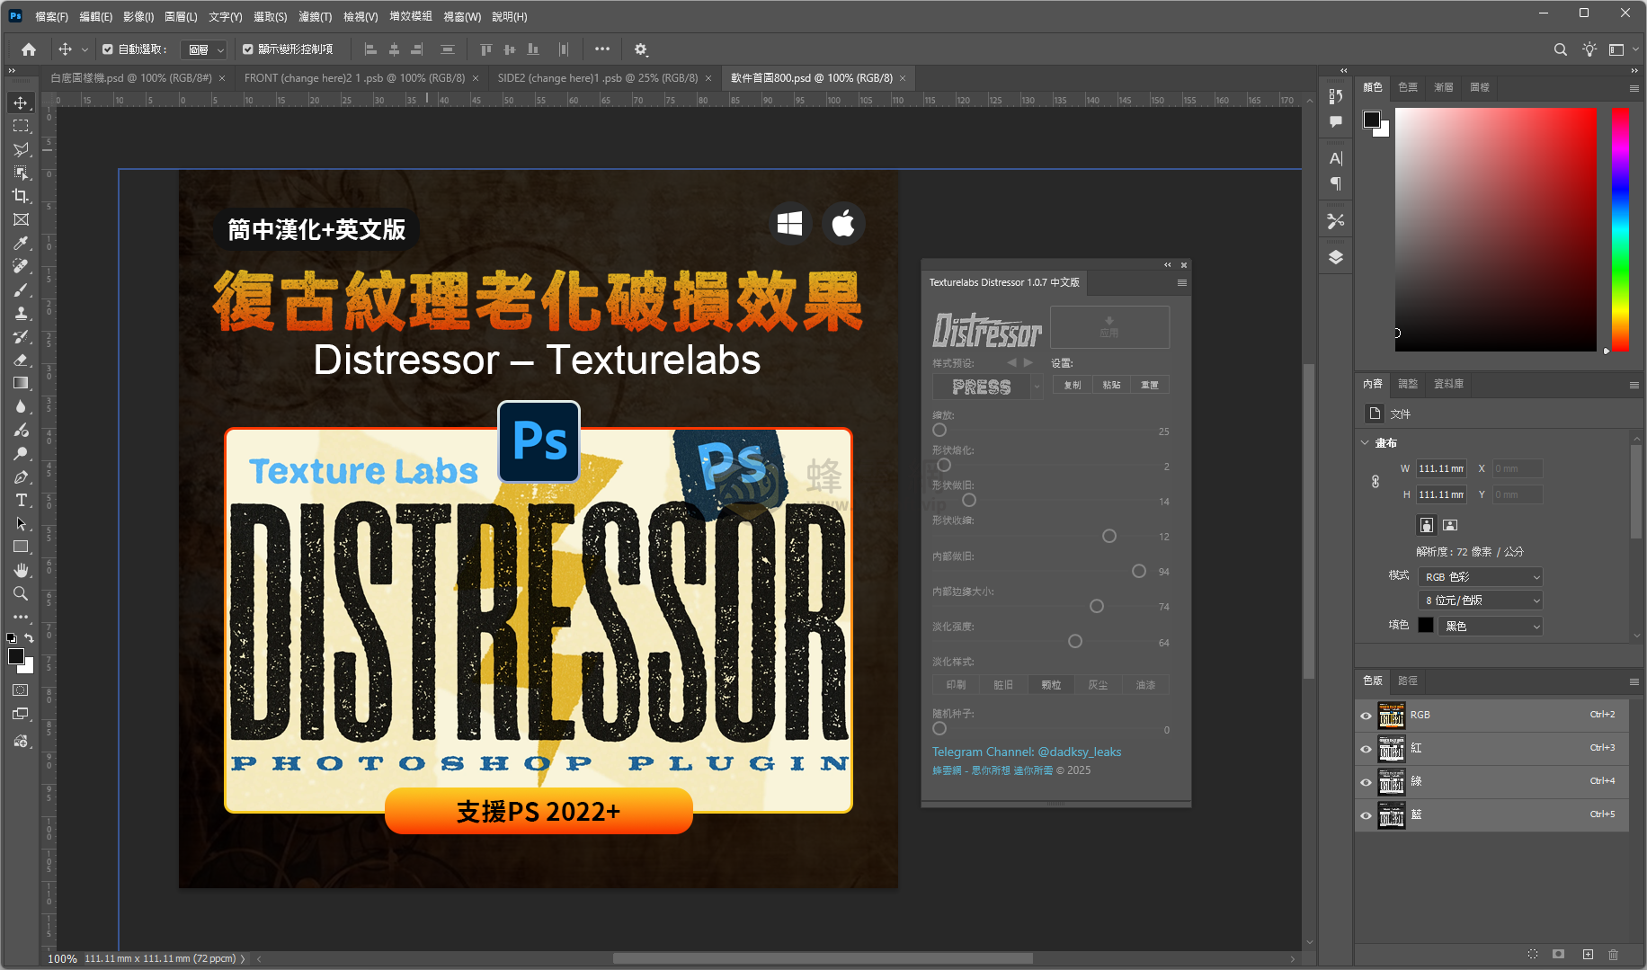Open the 8 bits/channel dropdown
This screenshot has width=1647, height=970.
coord(1481,601)
